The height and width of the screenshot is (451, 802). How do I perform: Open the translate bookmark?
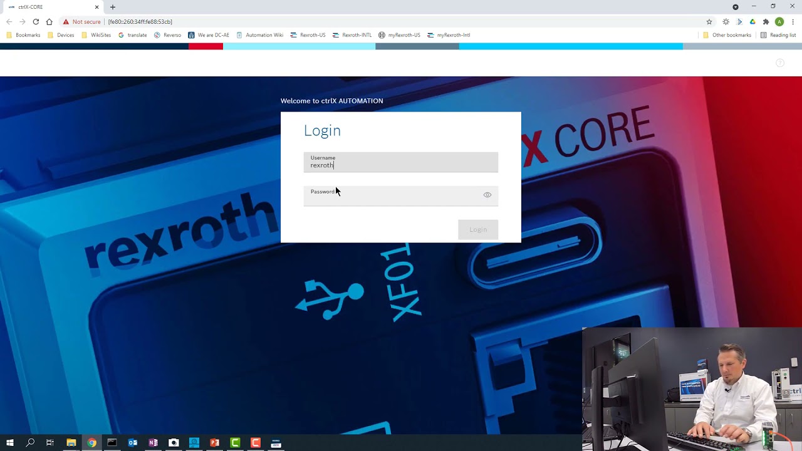click(132, 35)
